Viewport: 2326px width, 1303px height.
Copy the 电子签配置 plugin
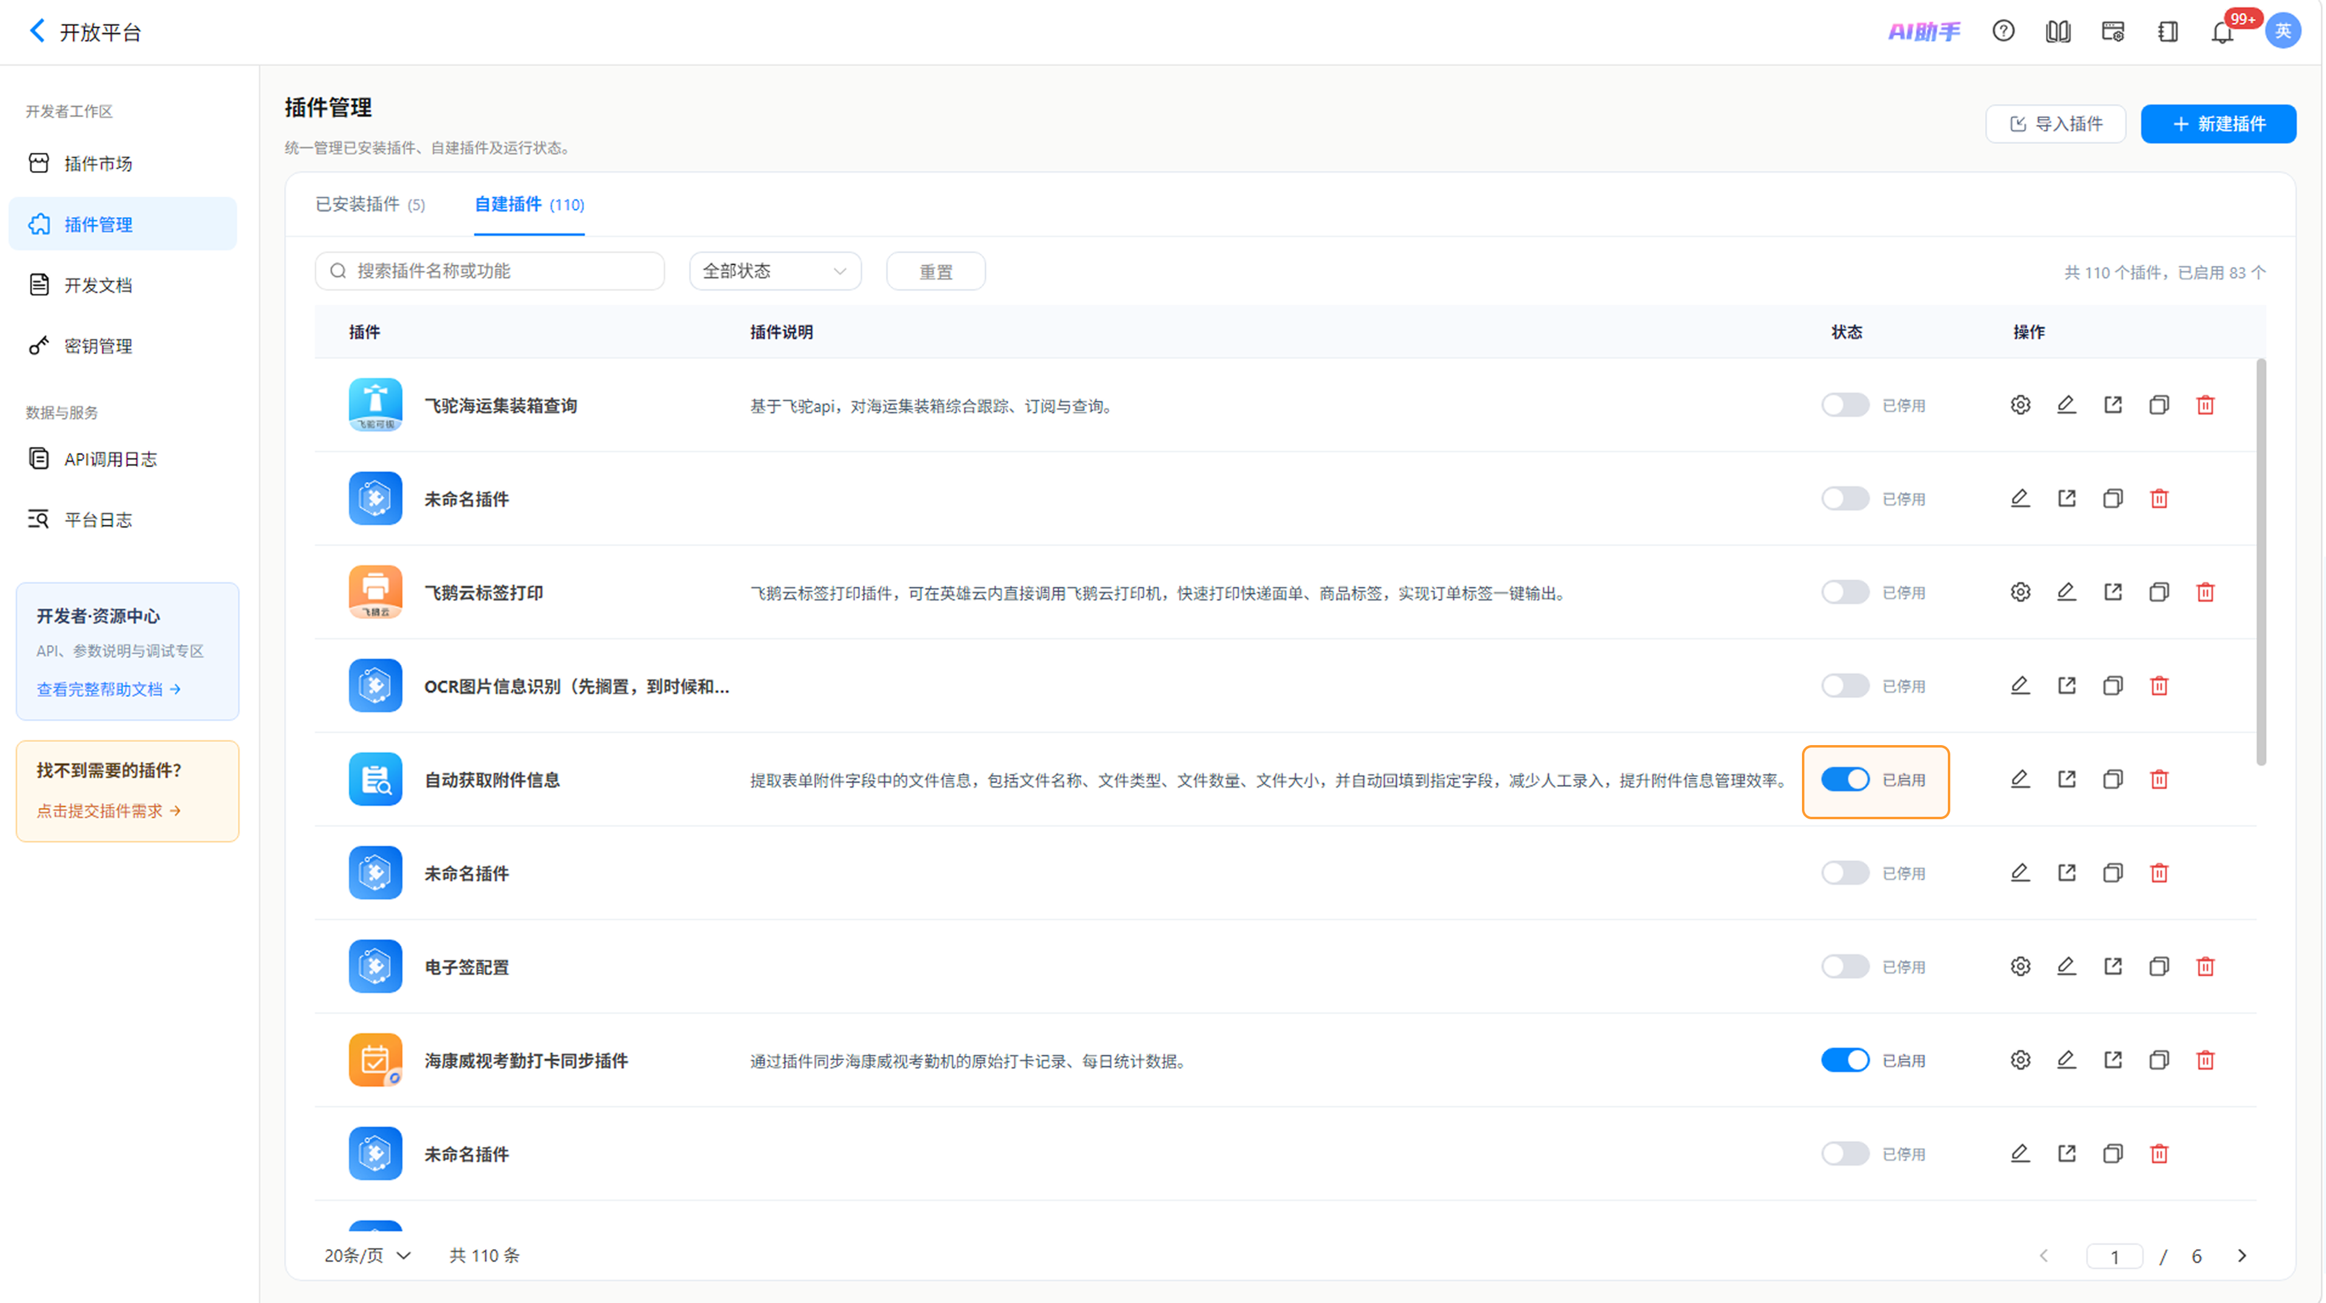2159,966
